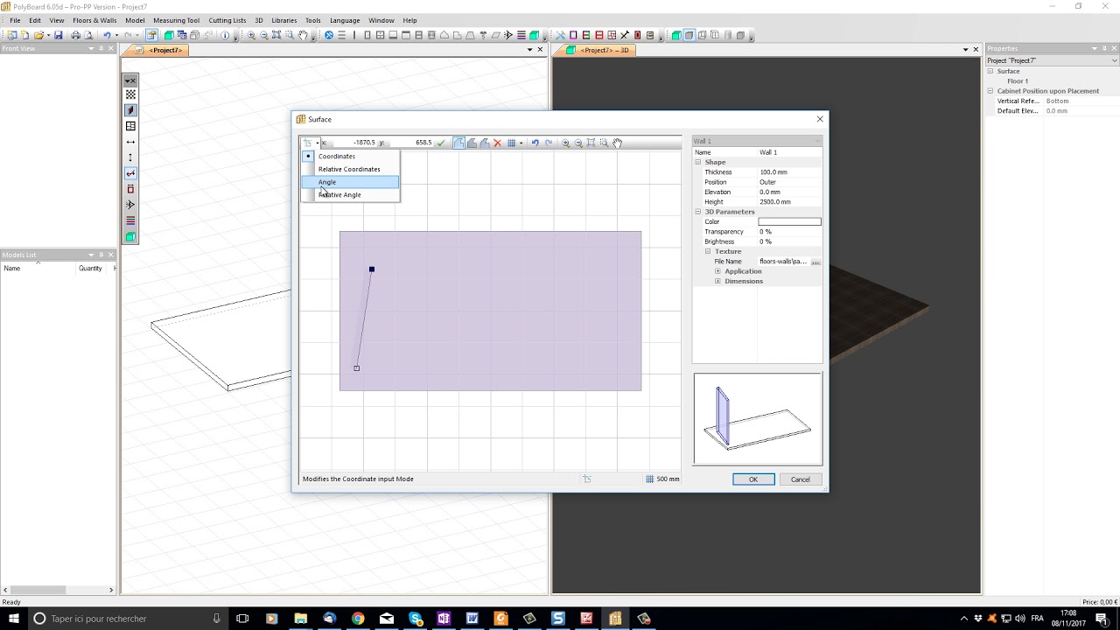The image size is (1120, 630).
Task: Click the x coordinate input field
Action: tap(353, 143)
